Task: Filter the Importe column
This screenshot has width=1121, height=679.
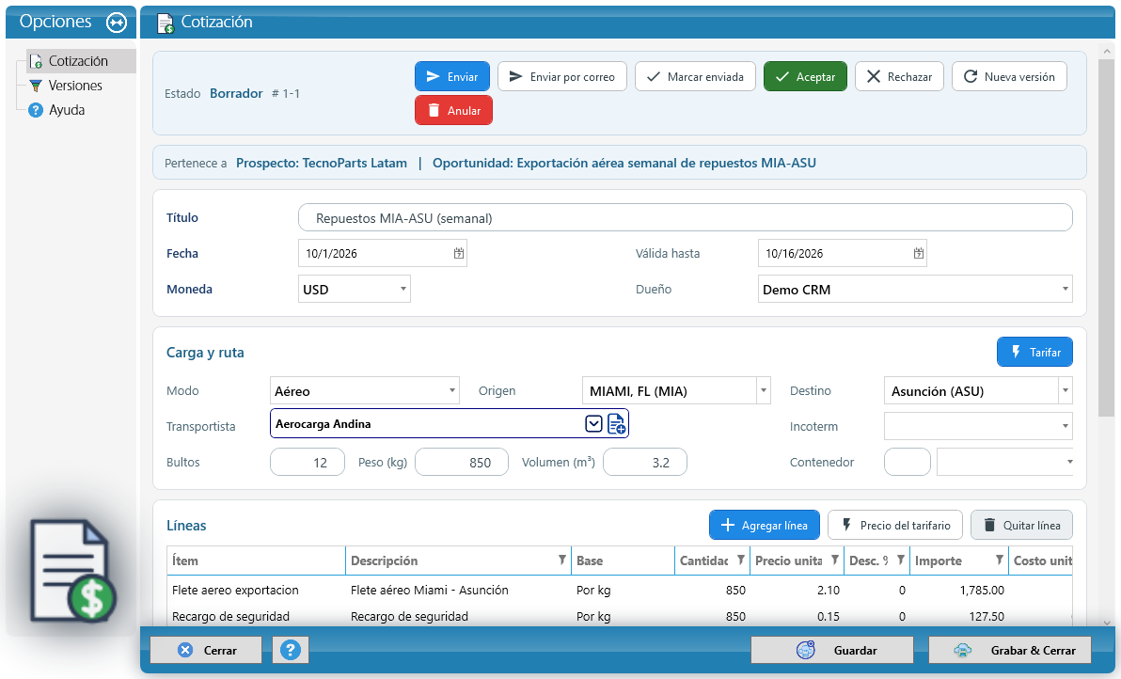Action: [1000, 561]
